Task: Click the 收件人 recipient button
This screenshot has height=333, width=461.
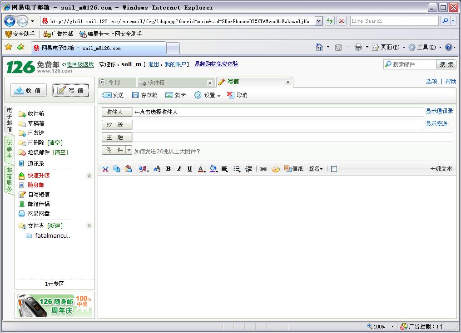Action: pos(117,112)
